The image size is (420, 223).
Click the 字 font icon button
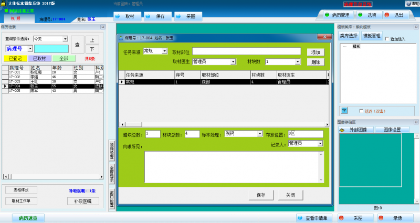(x=344, y=110)
